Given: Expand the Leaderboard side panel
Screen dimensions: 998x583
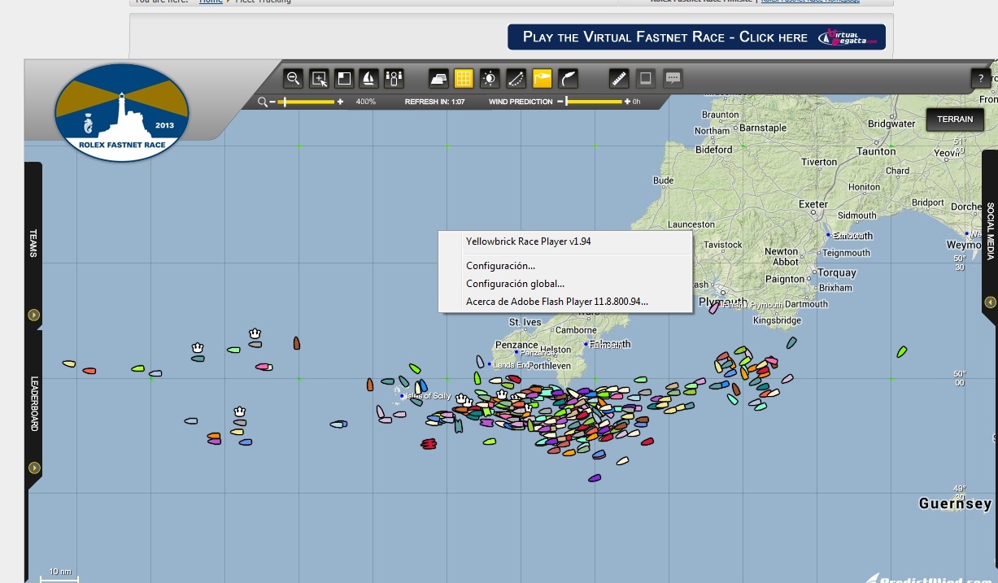Looking at the screenshot, I should click(34, 467).
